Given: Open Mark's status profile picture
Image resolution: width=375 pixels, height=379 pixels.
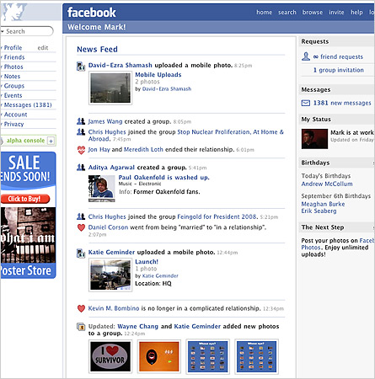Looking at the screenshot, I should [314, 139].
